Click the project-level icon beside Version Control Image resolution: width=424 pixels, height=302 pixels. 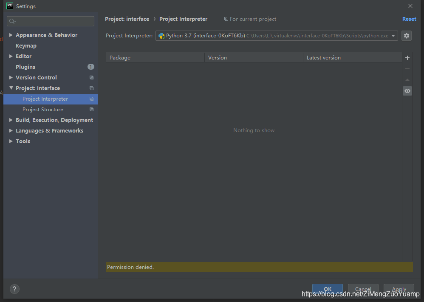(x=91, y=78)
